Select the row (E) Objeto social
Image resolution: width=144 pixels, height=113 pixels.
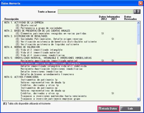point(70,25)
